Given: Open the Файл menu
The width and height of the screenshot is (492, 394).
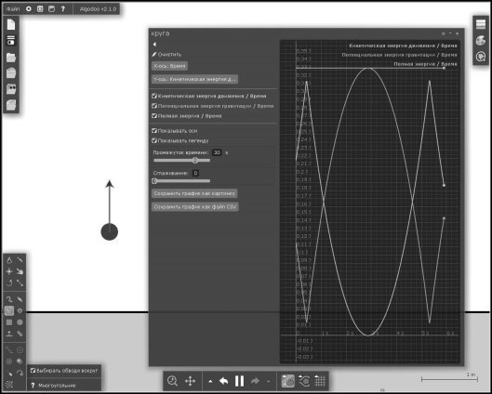Looking at the screenshot, I should tap(13, 9).
